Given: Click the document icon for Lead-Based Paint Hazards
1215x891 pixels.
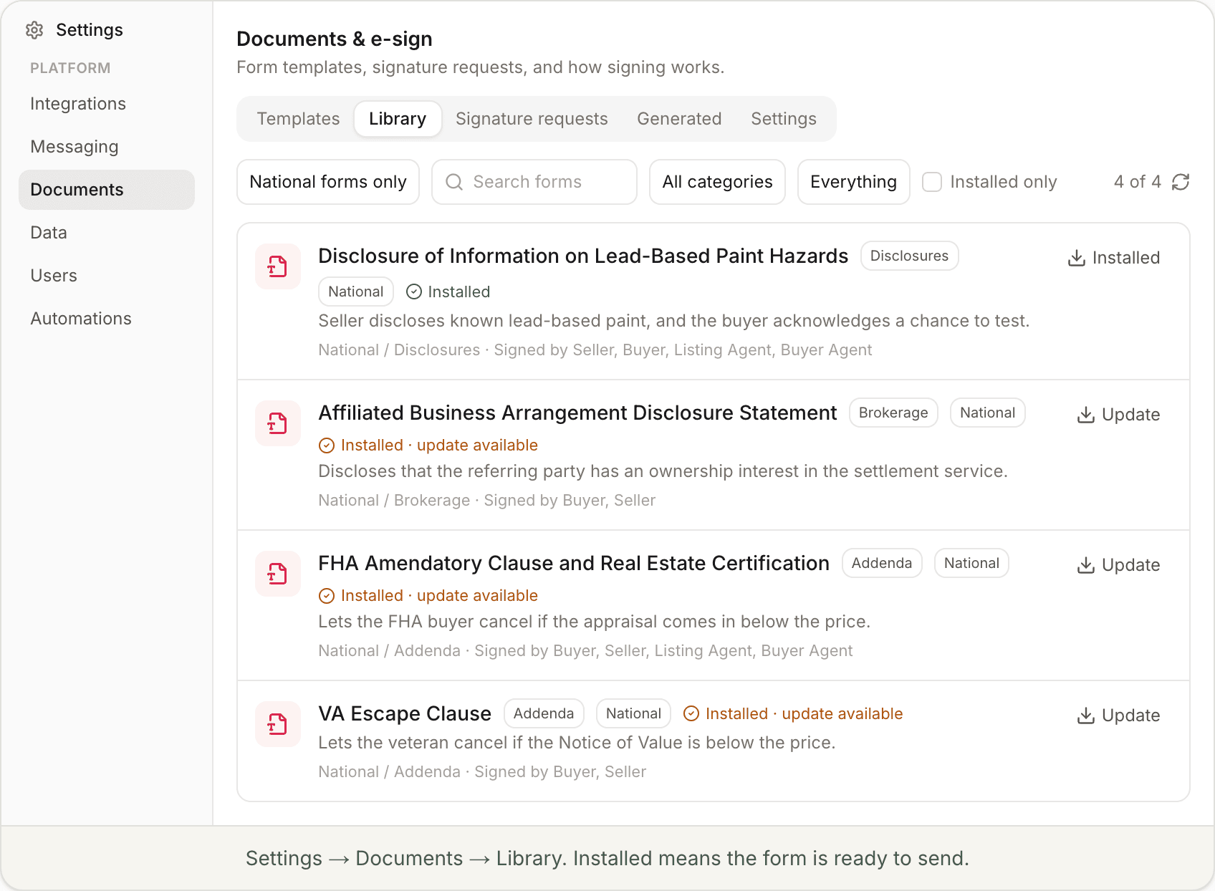Looking at the screenshot, I should (278, 266).
